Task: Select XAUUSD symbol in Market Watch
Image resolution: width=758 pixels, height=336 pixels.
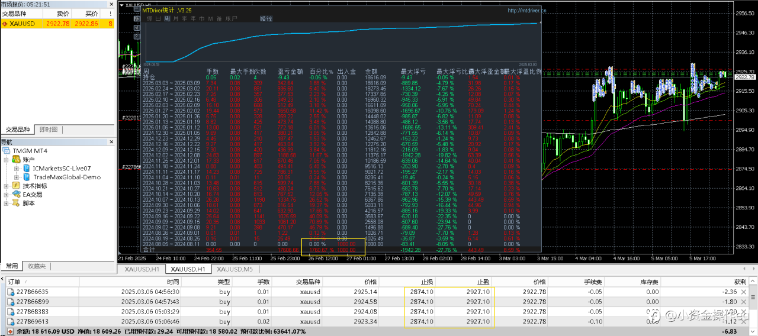Action: 23,24
